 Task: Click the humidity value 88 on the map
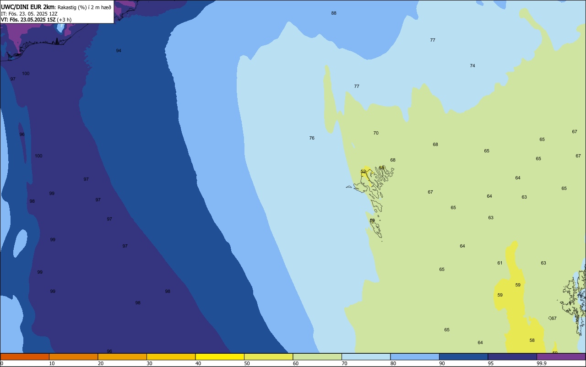point(334,13)
